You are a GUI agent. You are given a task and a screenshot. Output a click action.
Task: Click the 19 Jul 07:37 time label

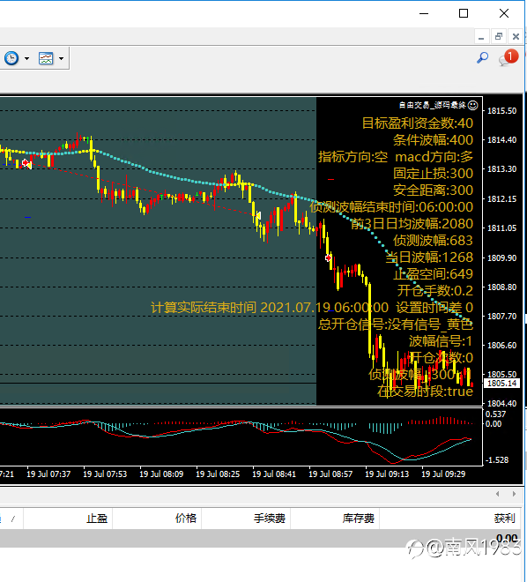click(48, 474)
